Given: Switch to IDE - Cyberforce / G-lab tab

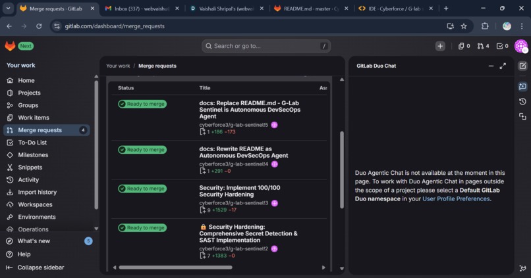Looking at the screenshot, I should coord(395,9).
